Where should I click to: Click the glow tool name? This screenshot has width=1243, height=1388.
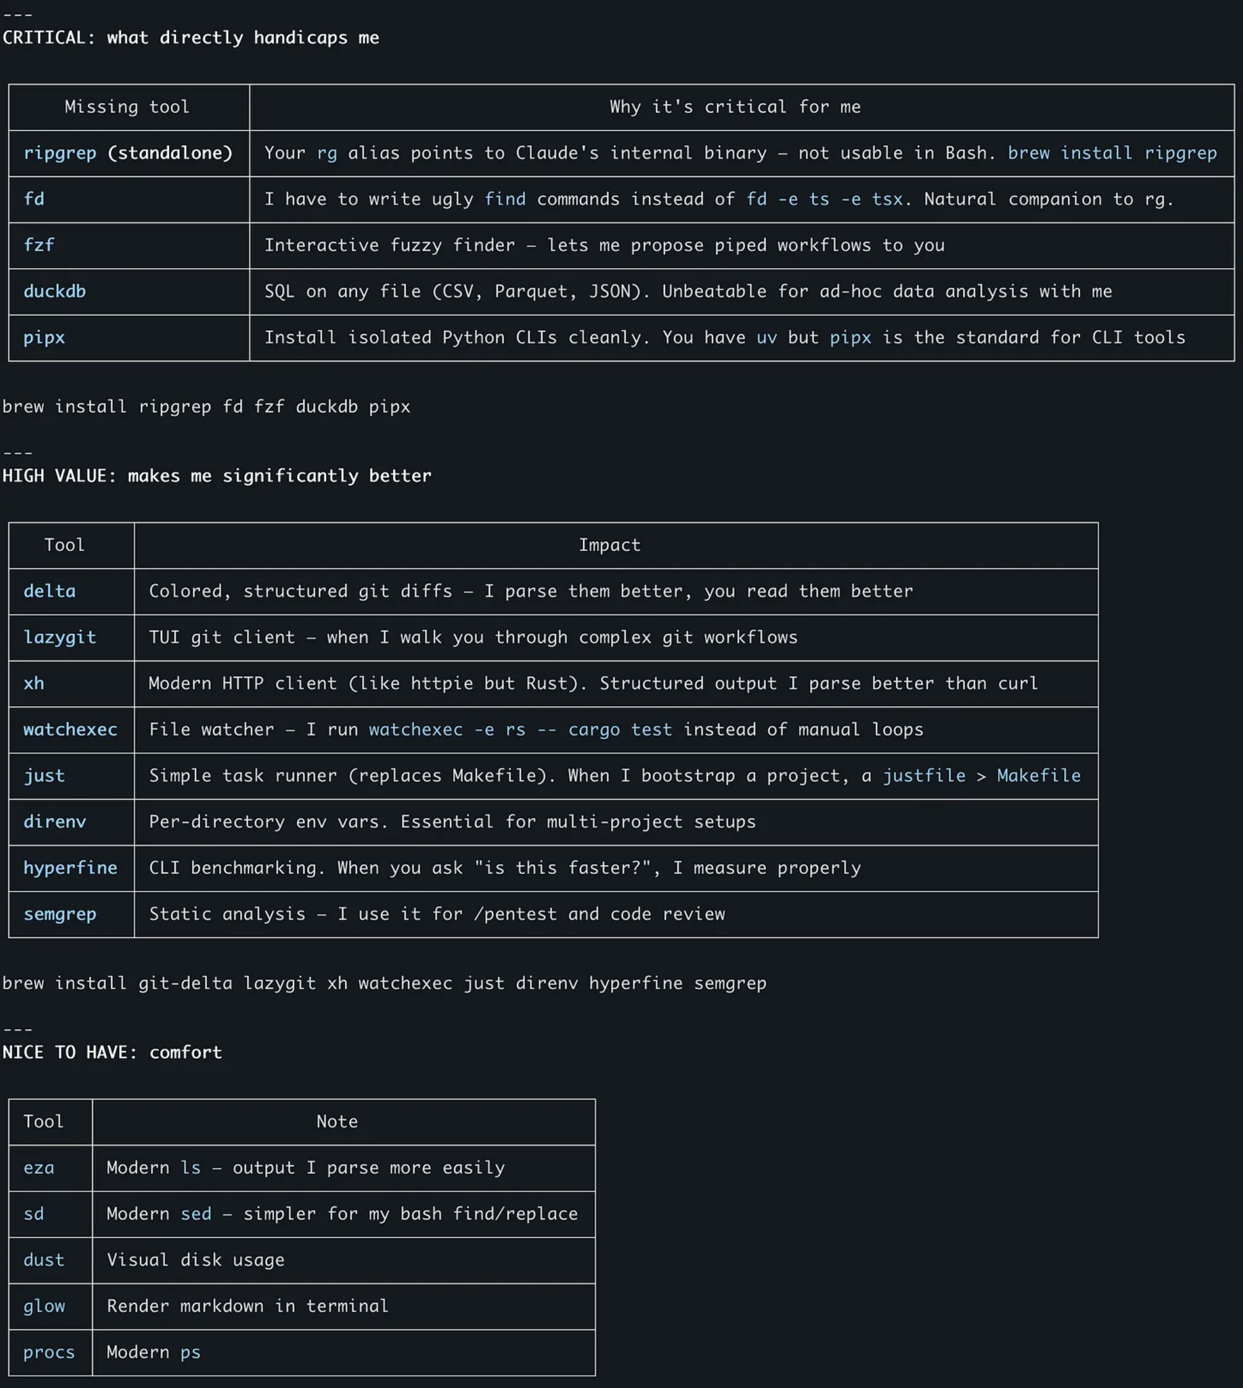tap(44, 1306)
